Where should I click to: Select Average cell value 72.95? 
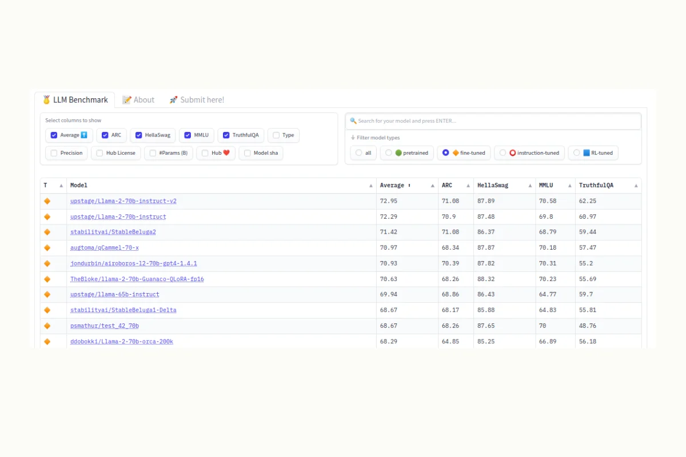(x=389, y=201)
